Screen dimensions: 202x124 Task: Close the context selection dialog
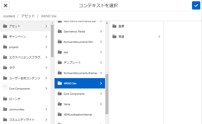pos(5,5)
